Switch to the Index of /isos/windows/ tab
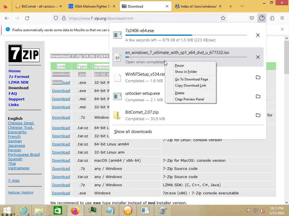Screen dimensions: 289x216 198,6
